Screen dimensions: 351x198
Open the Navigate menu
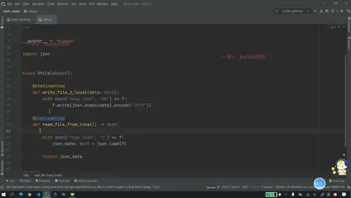(39, 4)
